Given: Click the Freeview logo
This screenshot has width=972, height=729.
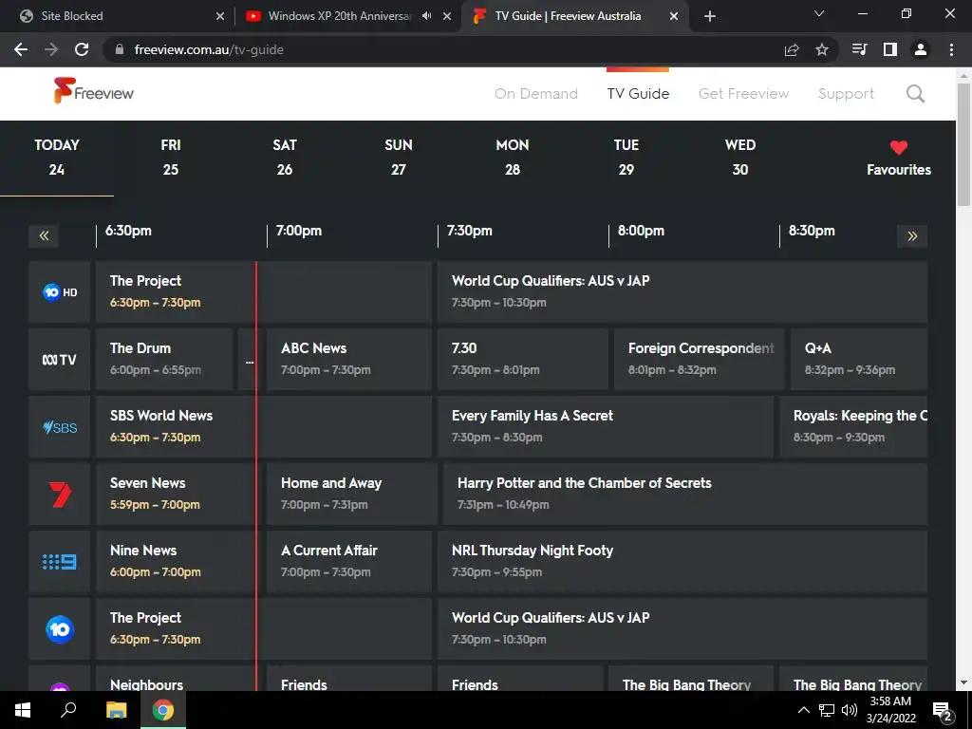Looking at the screenshot, I should [93, 91].
